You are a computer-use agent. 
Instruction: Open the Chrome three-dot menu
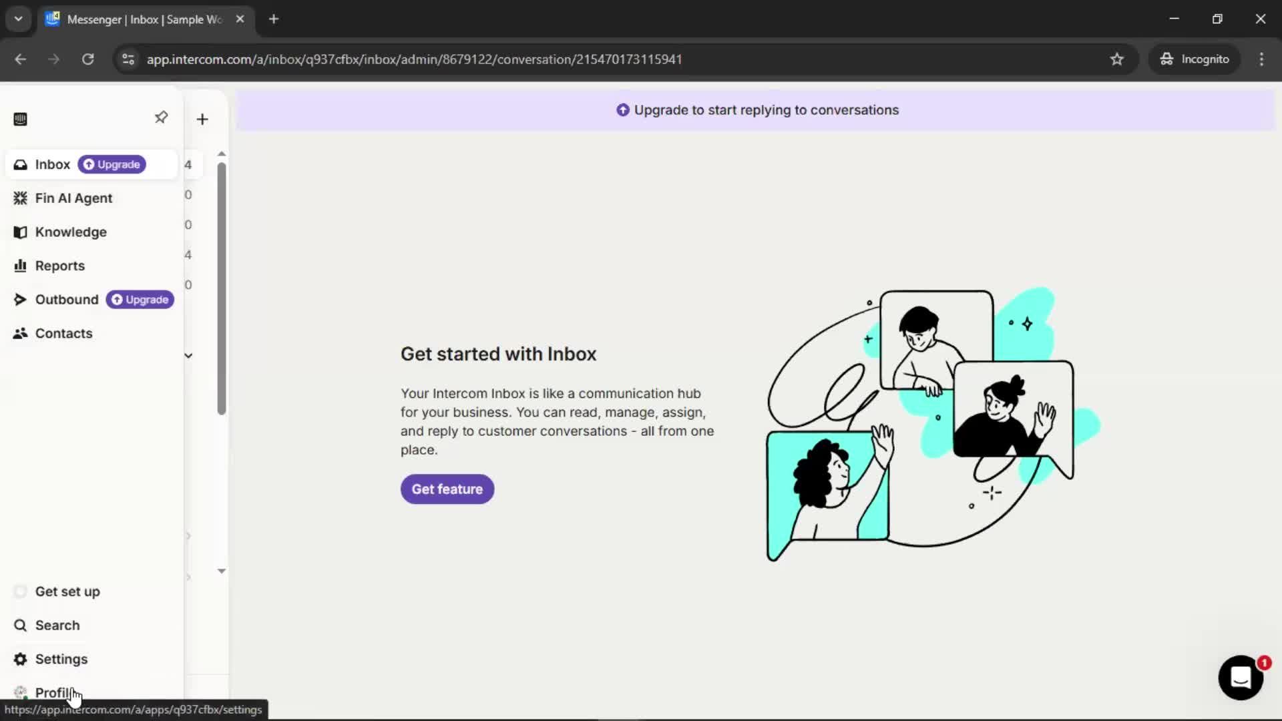point(1261,59)
